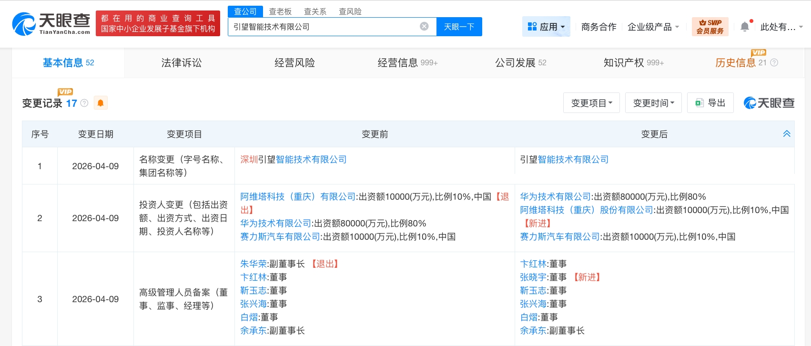Export records with 导出 button

(710, 103)
